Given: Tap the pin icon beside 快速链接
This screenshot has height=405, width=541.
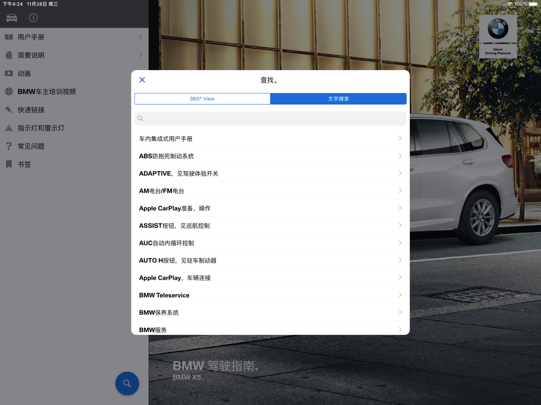Looking at the screenshot, I should point(9,110).
